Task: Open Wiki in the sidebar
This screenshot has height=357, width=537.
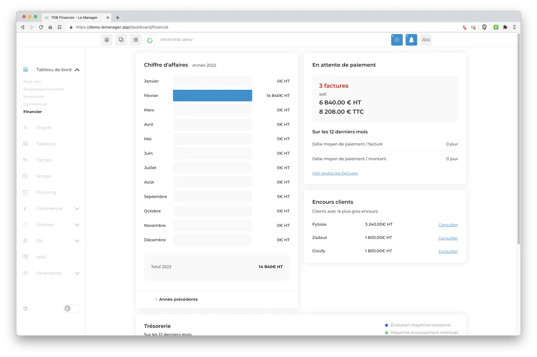Action: (41, 257)
